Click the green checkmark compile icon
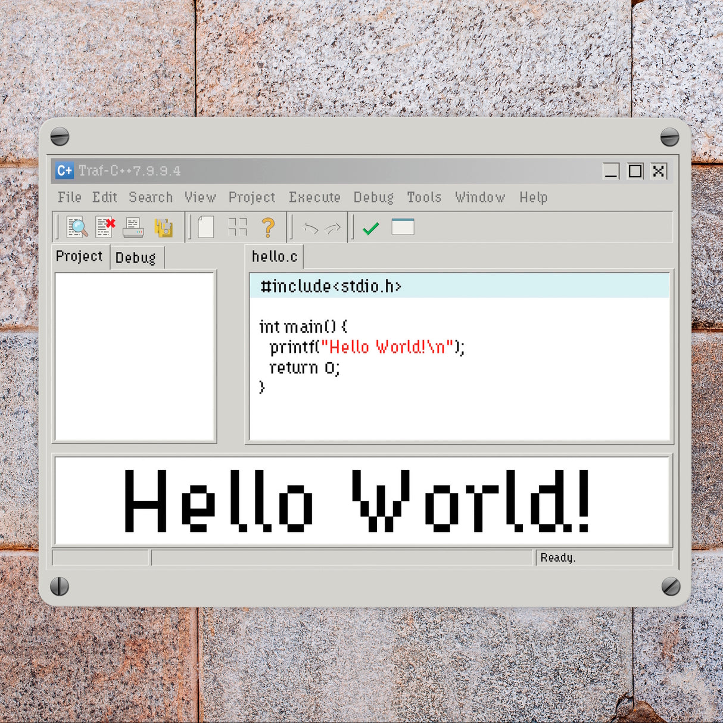Image resolution: width=723 pixels, height=723 pixels. (370, 228)
